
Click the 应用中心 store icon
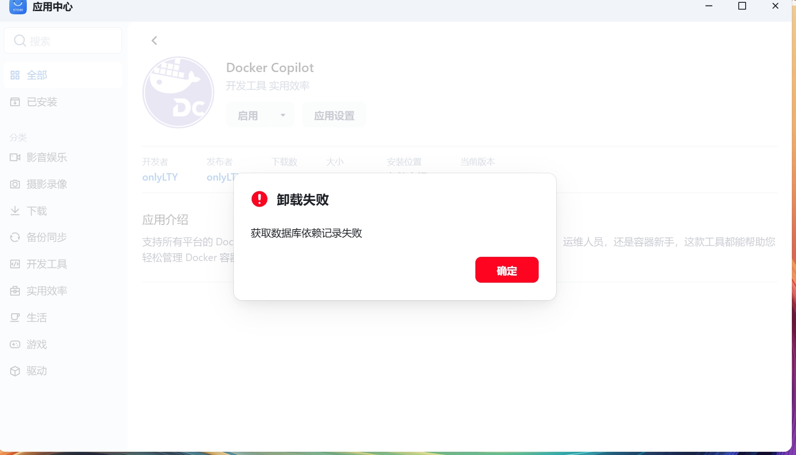18,6
